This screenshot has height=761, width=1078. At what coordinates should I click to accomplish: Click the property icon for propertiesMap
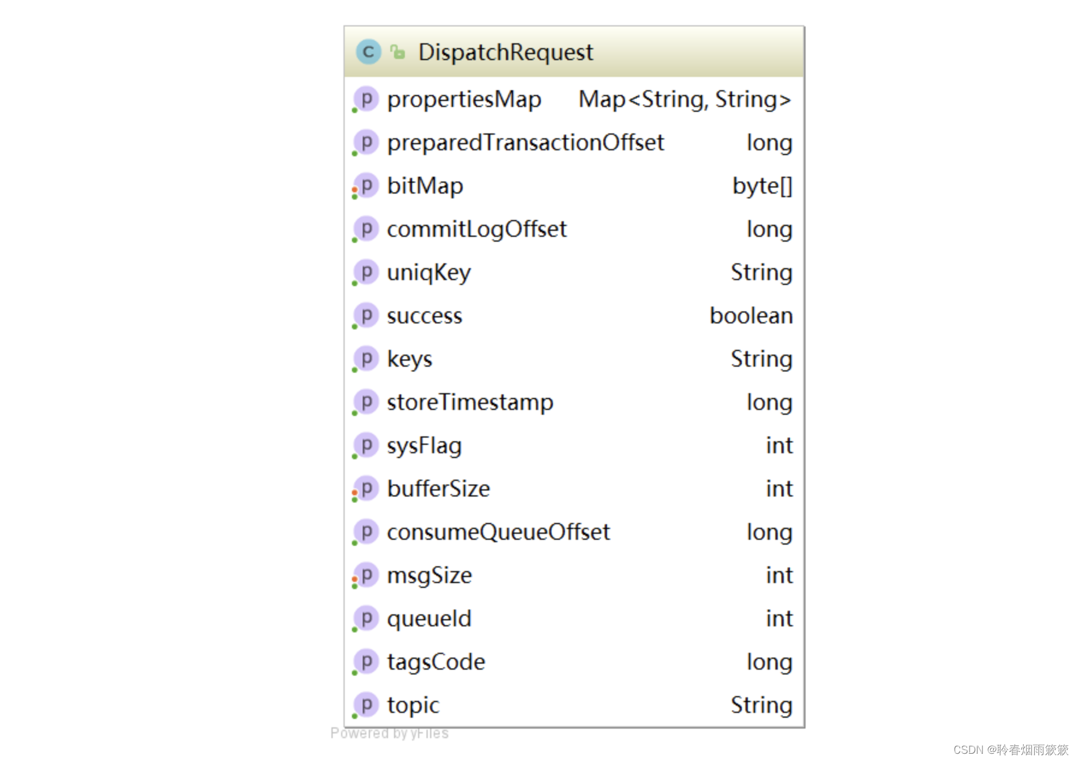point(366,99)
